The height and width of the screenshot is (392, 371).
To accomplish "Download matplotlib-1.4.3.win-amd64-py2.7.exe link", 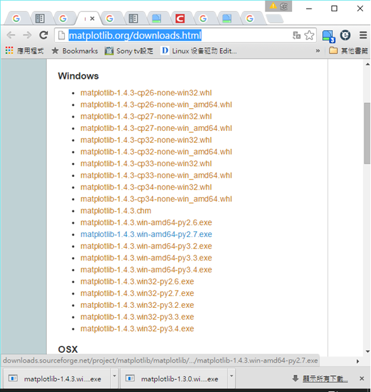I will [146, 234].
